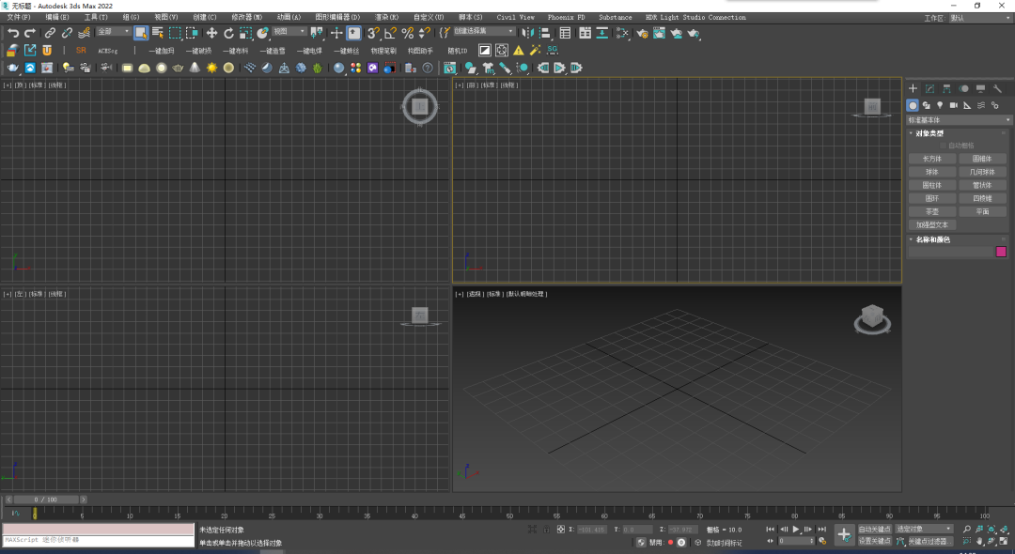Collapse the 对象类型 rollout

pos(930,133)
